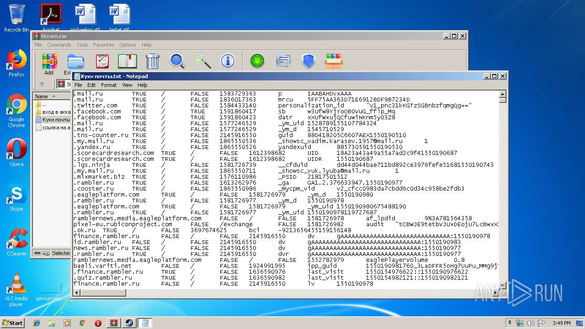
Task: Click Steam icon in taskbar
Action: click(x=128, y=323)
